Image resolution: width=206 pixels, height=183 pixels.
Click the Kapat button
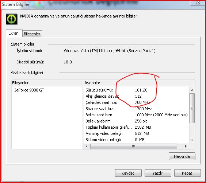(x=187, y=173)
